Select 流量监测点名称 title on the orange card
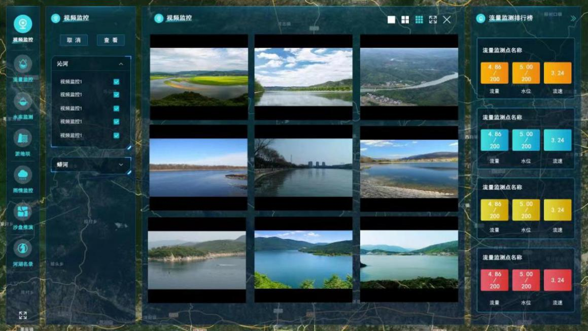This screenshot has width=588, height=331. [502, 50]
